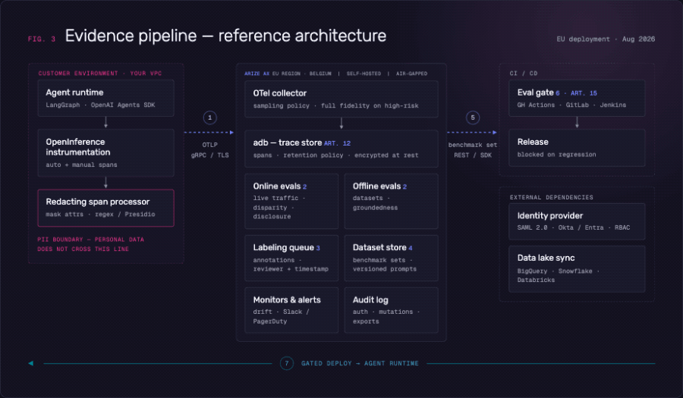The width and height of the screenshot is (683, 398).
Task: Click 'GH Actions · GitLab · Jenkins' text
Action: point(571,105)
